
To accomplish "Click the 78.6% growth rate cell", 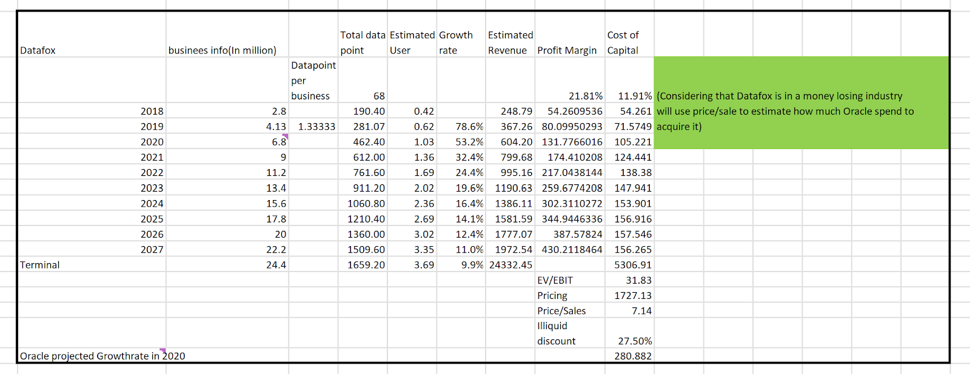I will tap(461, 126).
